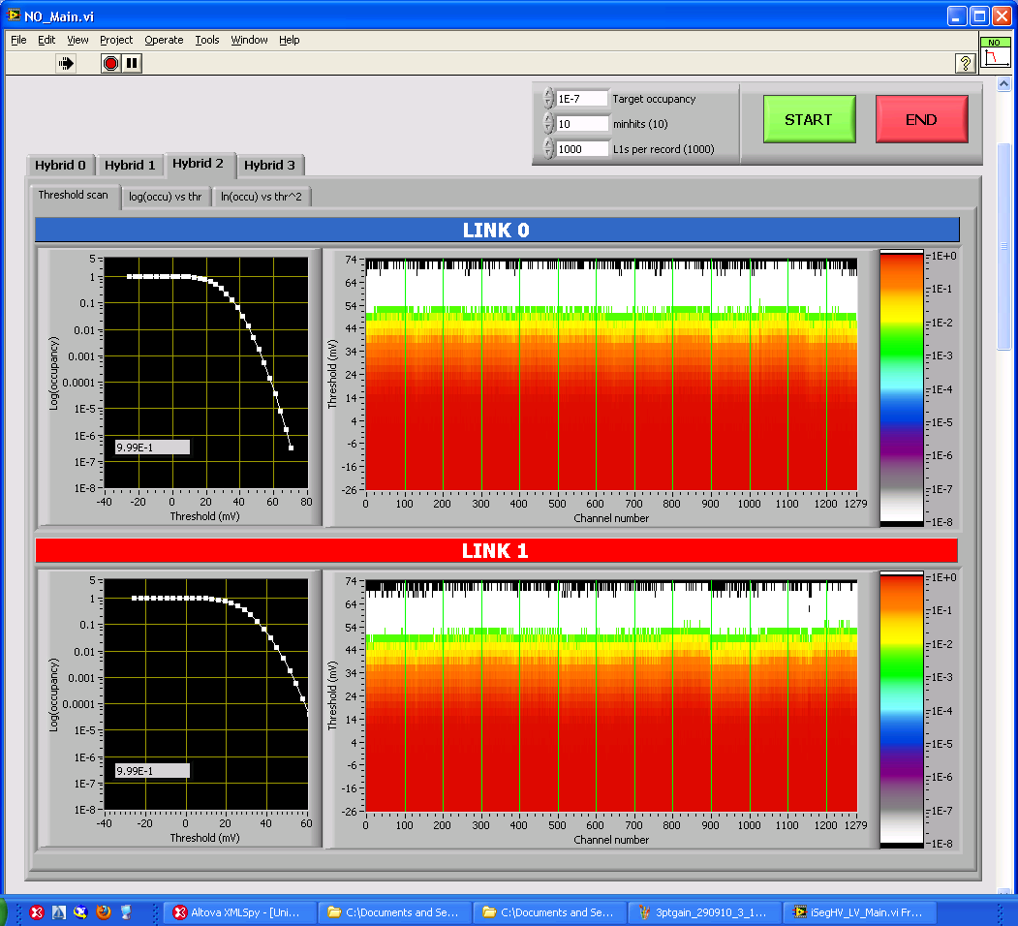Image resolution: width=1018 pixels, height=926 pixels.
Task: Click the Target occupancy stepper arrows
Action: [x=549, y=99]
